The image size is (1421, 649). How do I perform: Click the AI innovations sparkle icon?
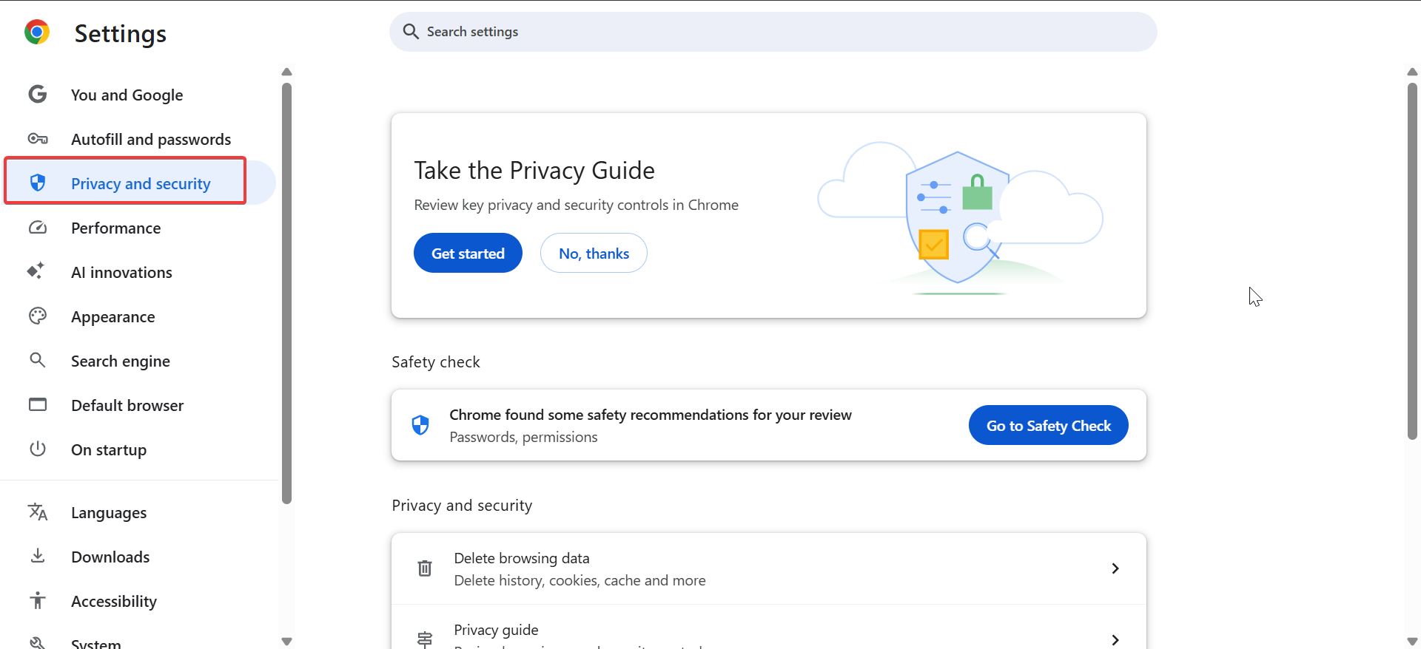pyautogui.click(x=36, y=271)
